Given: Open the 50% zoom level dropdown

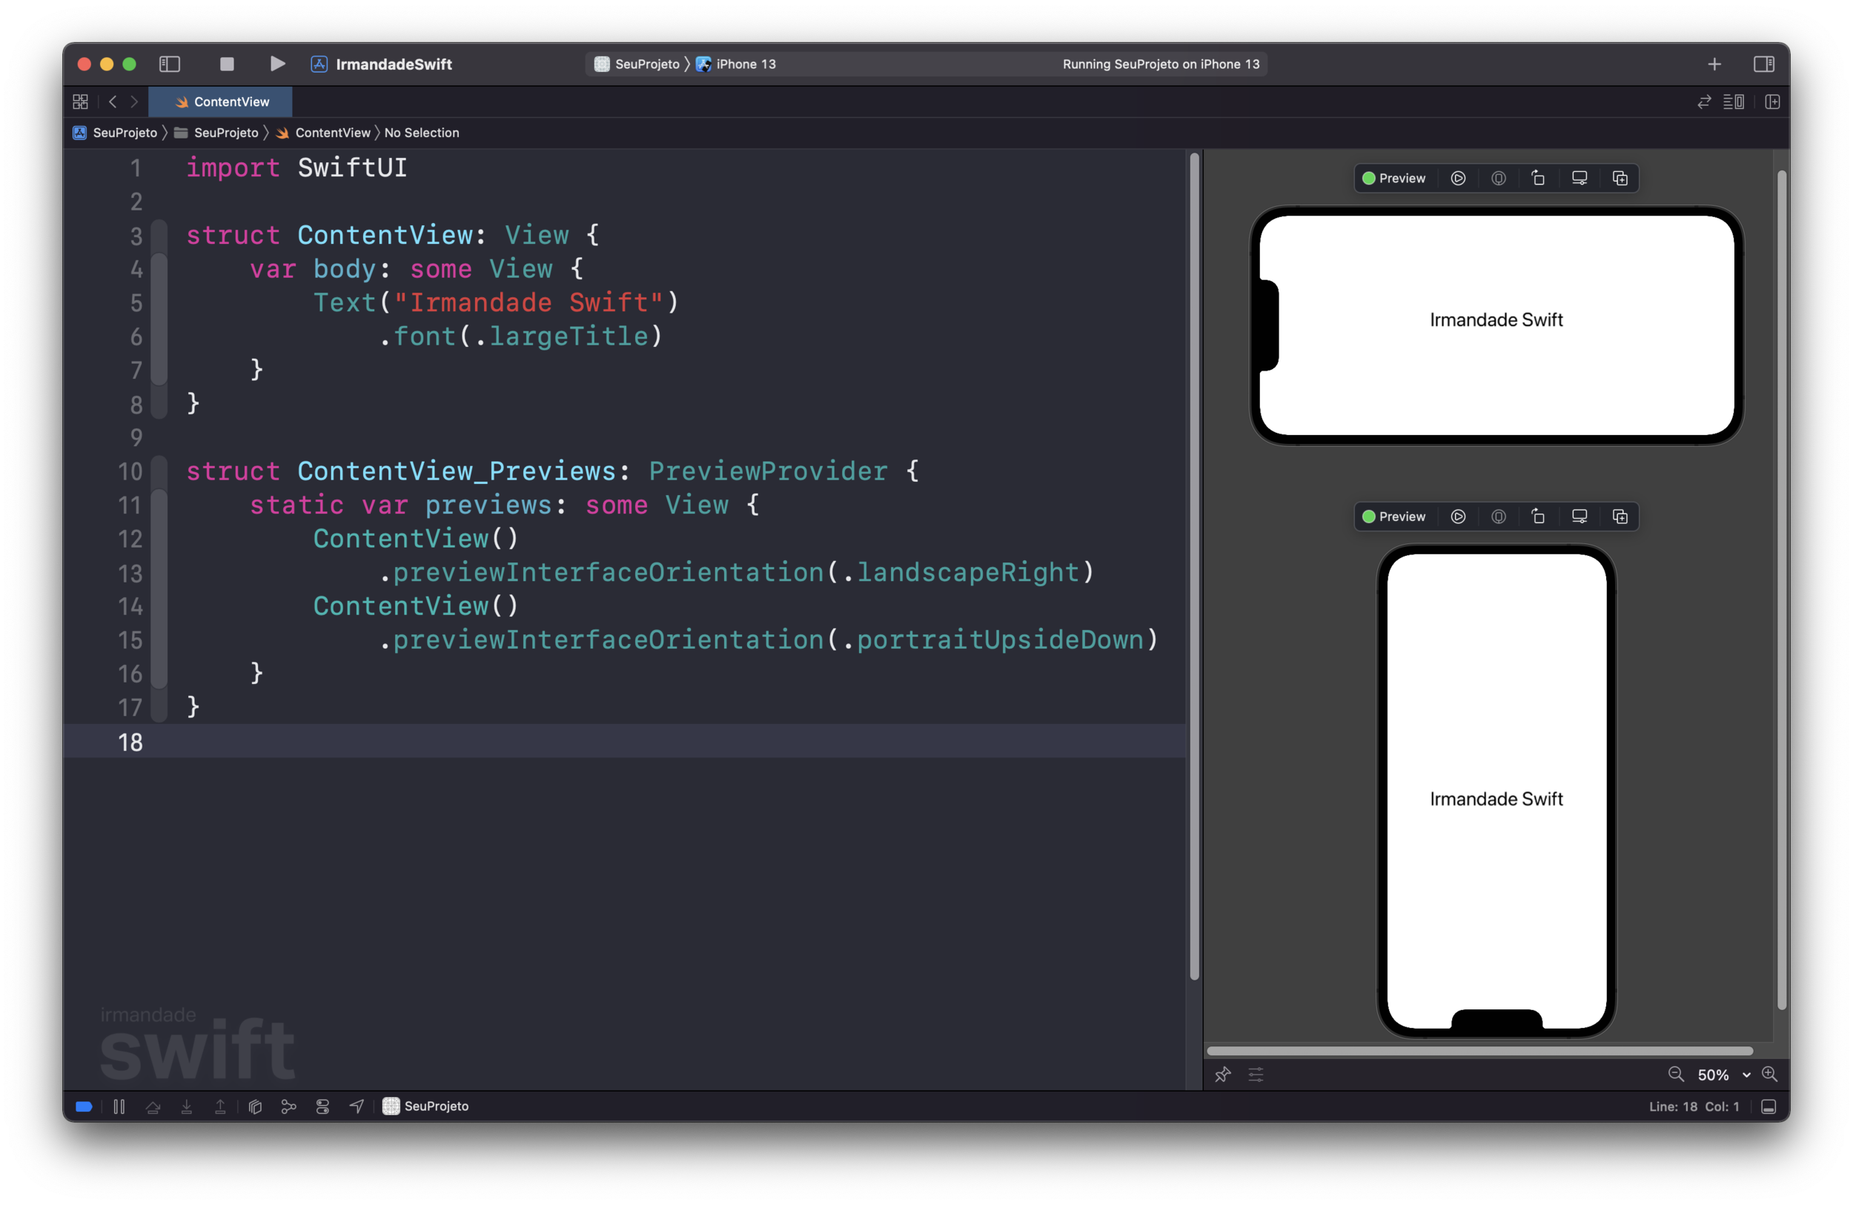Looking at the screenshot, I should tap(1724, 1075).
